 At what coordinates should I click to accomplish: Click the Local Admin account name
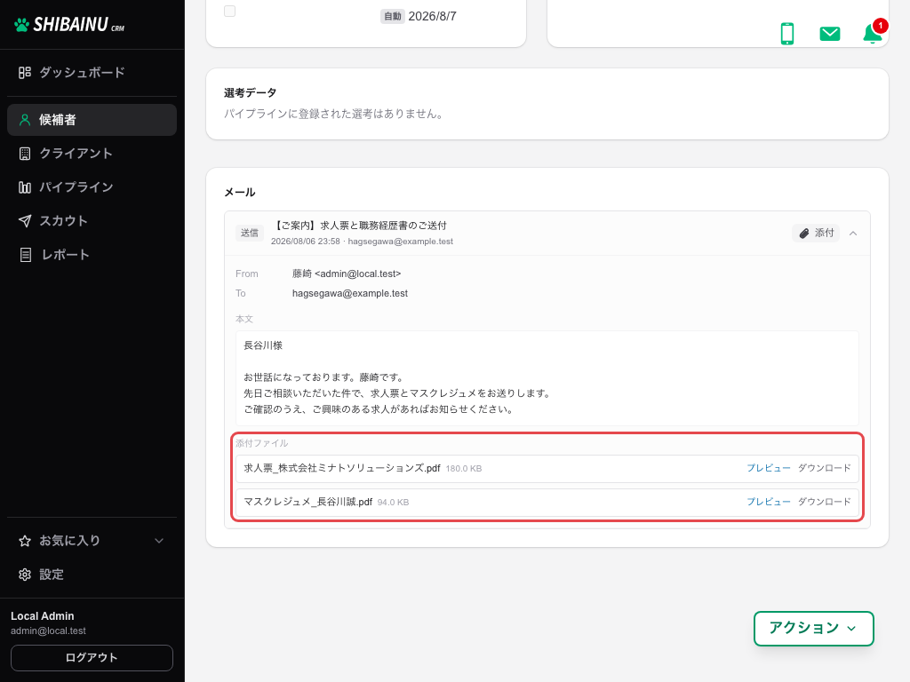pos(43,616)
